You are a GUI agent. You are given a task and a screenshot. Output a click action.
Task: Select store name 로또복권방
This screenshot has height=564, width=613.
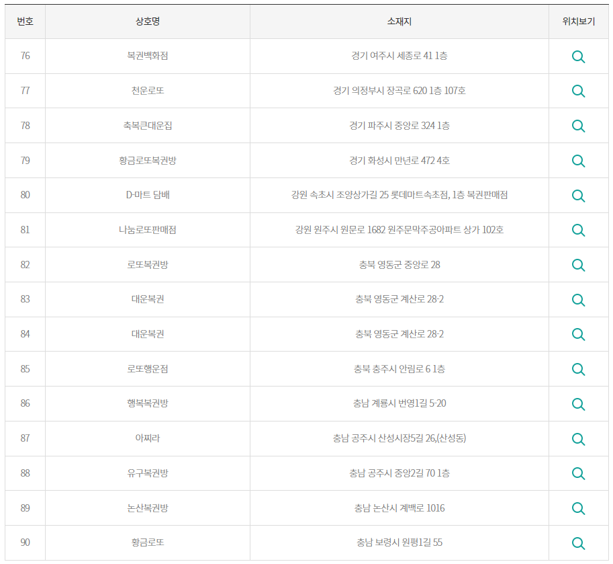point(148,264)
